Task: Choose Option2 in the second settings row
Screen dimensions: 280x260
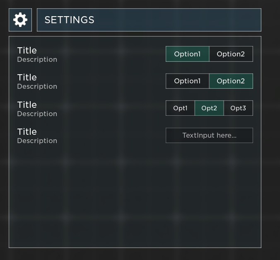Action: point(231,81)
